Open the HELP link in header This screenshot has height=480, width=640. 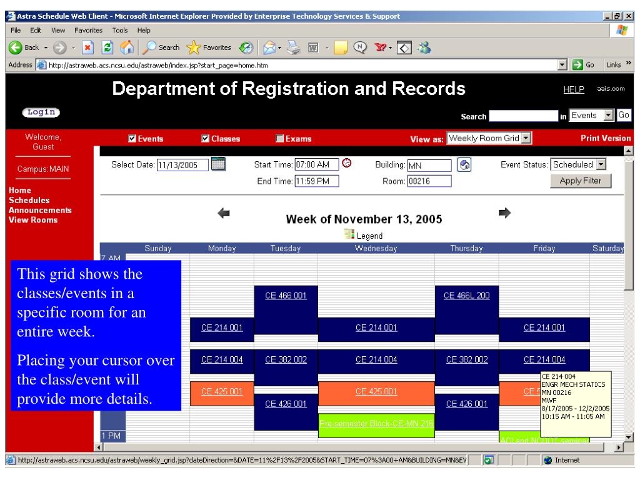click(x=574, y=89)
